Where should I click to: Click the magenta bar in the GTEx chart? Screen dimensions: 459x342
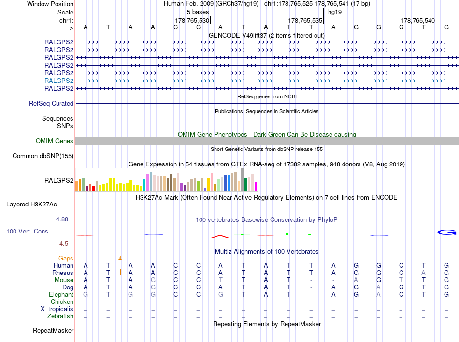[x=256, y=187]
